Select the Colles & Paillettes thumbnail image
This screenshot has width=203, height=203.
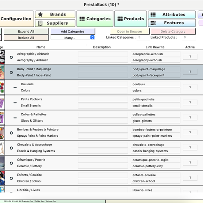click(x=2, y=118)
